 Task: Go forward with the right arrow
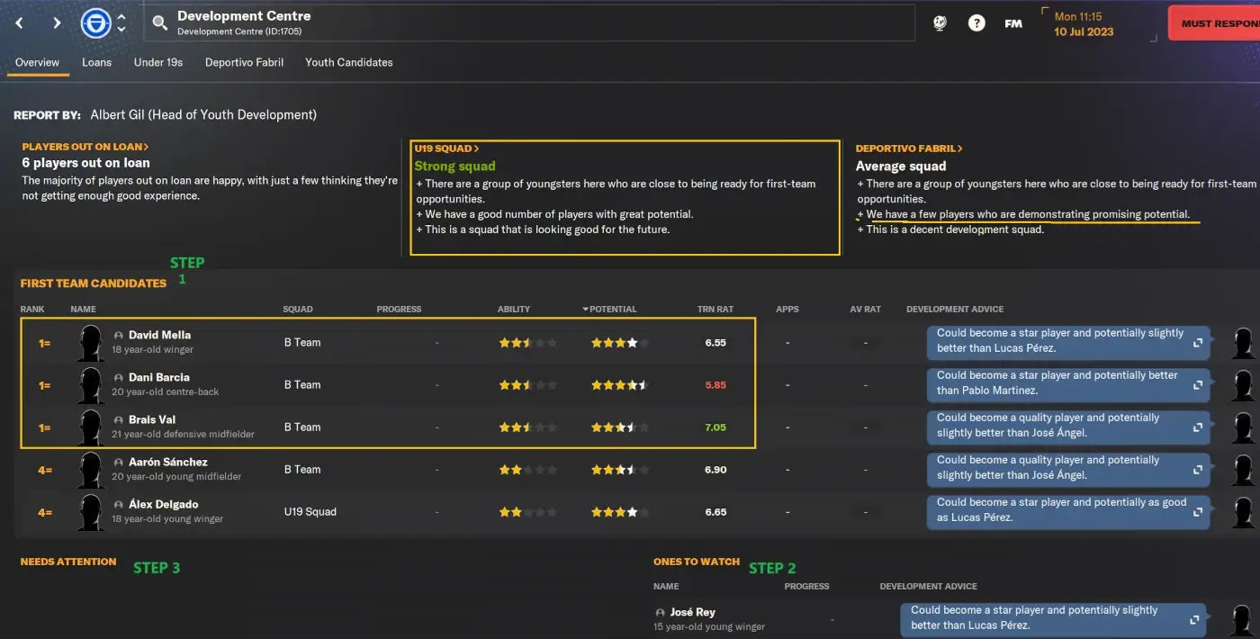point(57,23)
